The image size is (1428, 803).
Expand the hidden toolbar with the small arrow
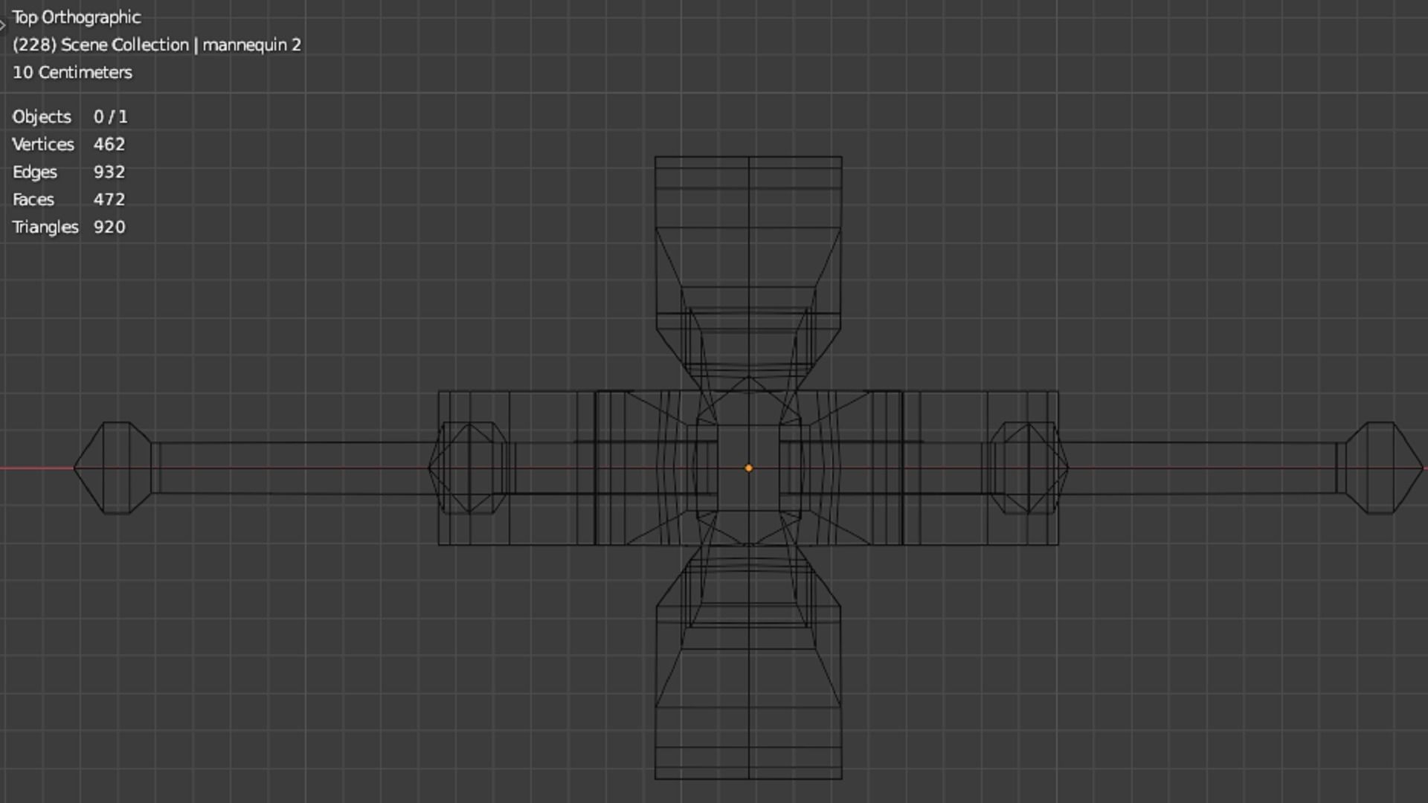point(2,25)
